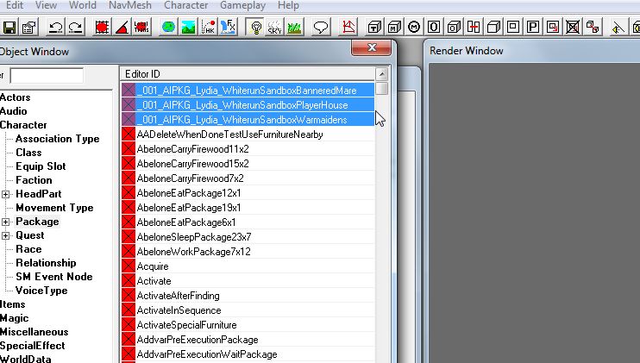Click the cube icon labeled O
The width and height of the screenshot is (640, 363).
coord(454,28)
